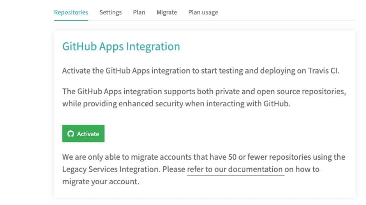
Task: Switch to the Settings tab
Action: [110, 13]
